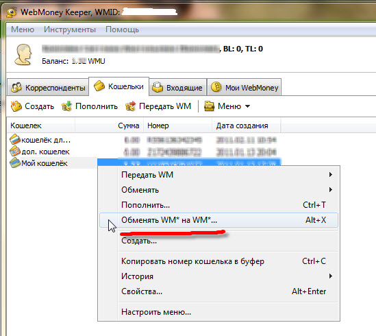Click the WebMoney Keeper title bar icon

pos(12,12)
